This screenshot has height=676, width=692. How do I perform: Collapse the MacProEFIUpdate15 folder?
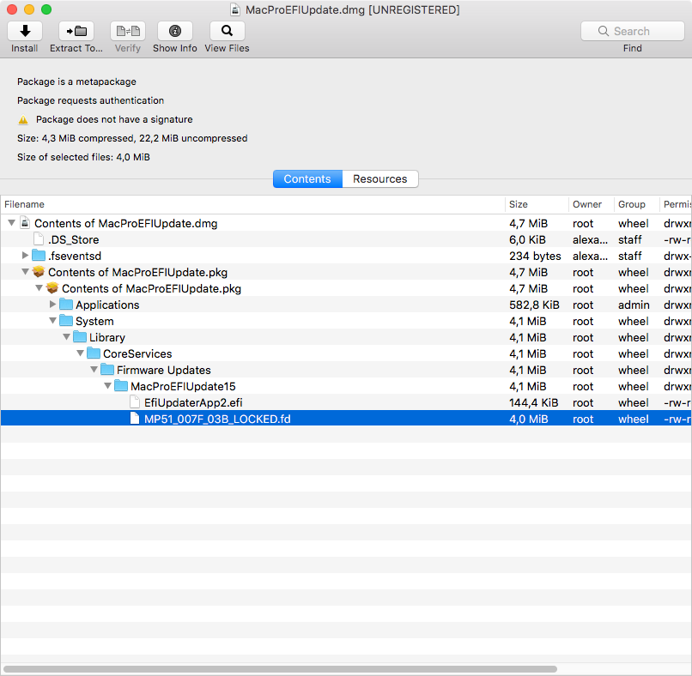click(107, 386)
